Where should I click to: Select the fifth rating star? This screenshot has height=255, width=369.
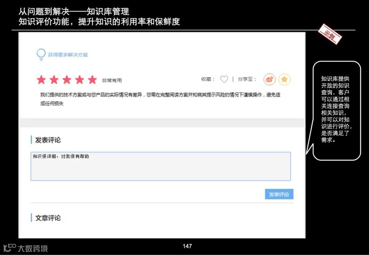coord(92,80)
